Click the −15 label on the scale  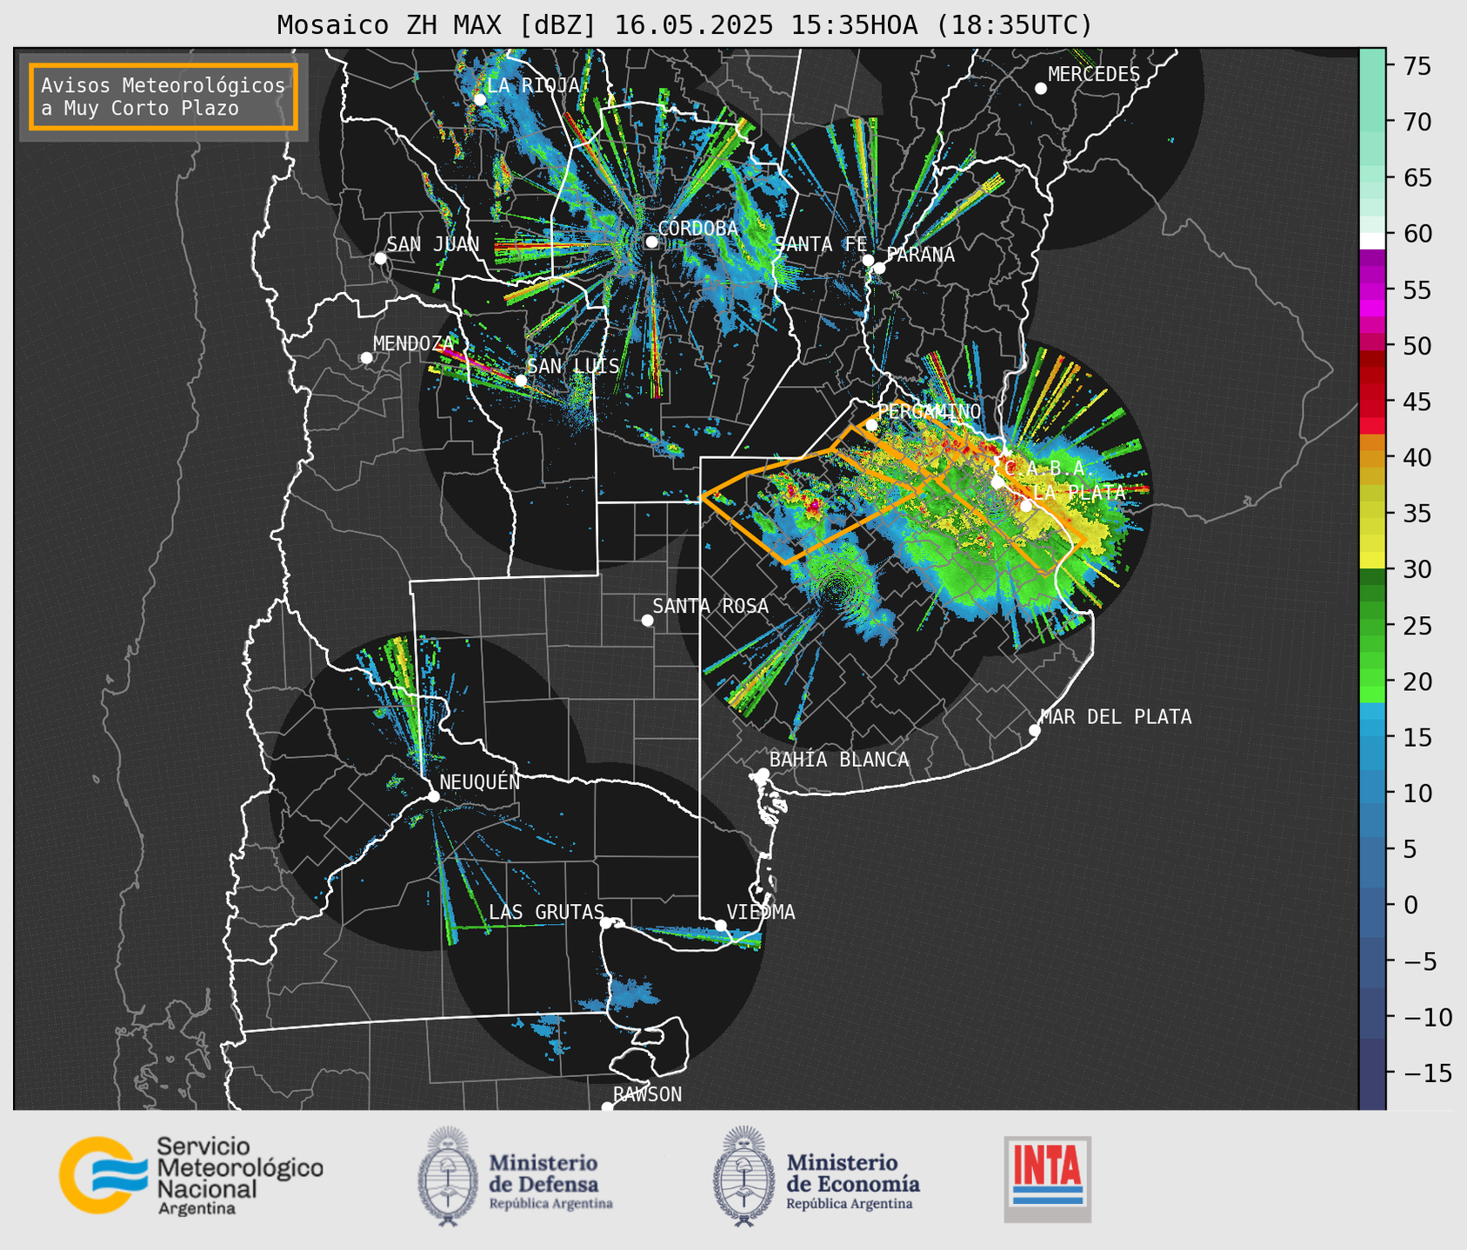pyautogui.click(x=1427, y=1073)
